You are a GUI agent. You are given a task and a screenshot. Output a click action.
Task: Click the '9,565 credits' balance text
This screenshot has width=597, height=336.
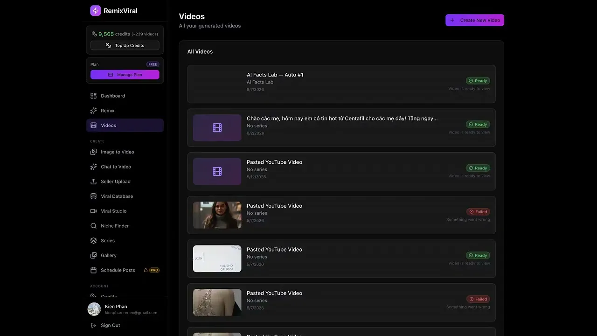pyautogui.click(x=114, y=34)
